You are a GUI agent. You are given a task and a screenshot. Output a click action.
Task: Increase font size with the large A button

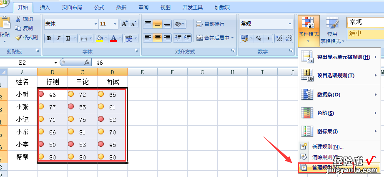pyautogui.click(x=124, y=23)
